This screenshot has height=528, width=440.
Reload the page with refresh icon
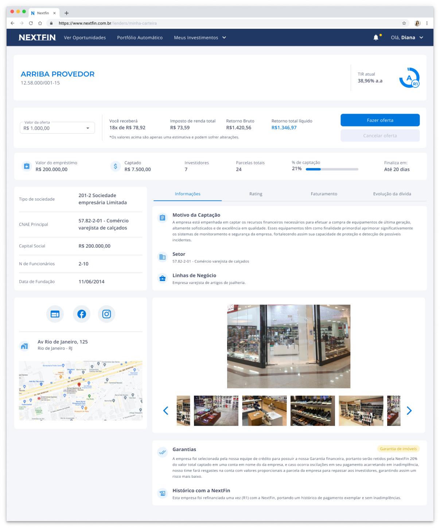[x=31, y=23]
